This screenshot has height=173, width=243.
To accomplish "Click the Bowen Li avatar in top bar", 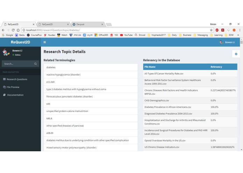I will (x=221, y=42).
